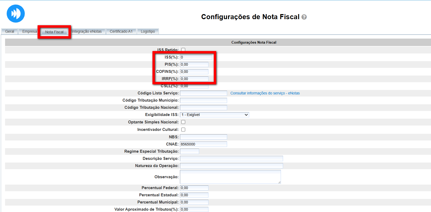
Task: Select the Natureza da Operação field
Action: tap(231, 166)
